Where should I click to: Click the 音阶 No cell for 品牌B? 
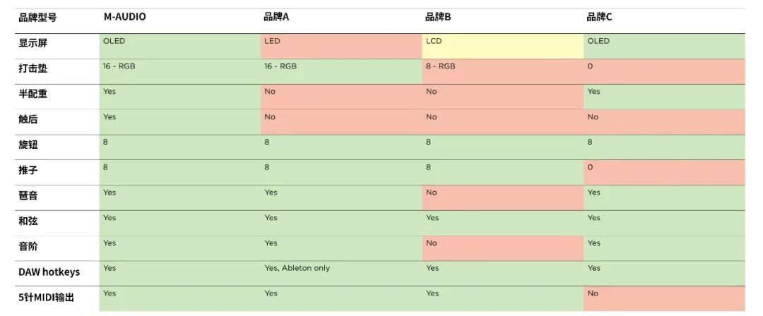503,248
